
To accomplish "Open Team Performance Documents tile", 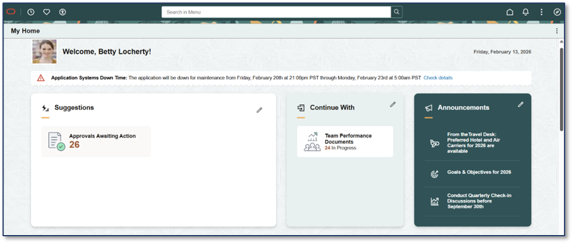I will coord(345,142).
